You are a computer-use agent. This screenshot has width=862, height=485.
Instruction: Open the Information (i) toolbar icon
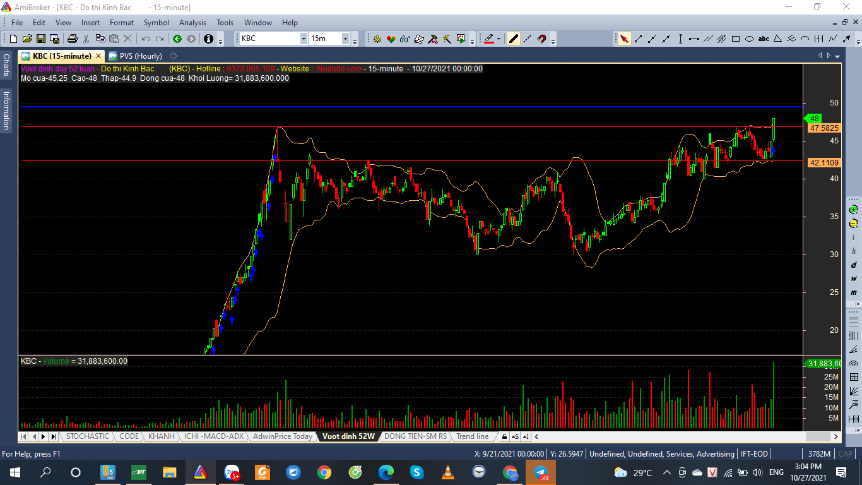click(x=209, y=39)
